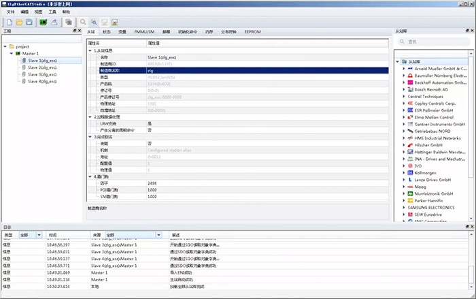Open the 工具 Tools menu
Viewport: 476px width, 299px height.
pos(52,12)
